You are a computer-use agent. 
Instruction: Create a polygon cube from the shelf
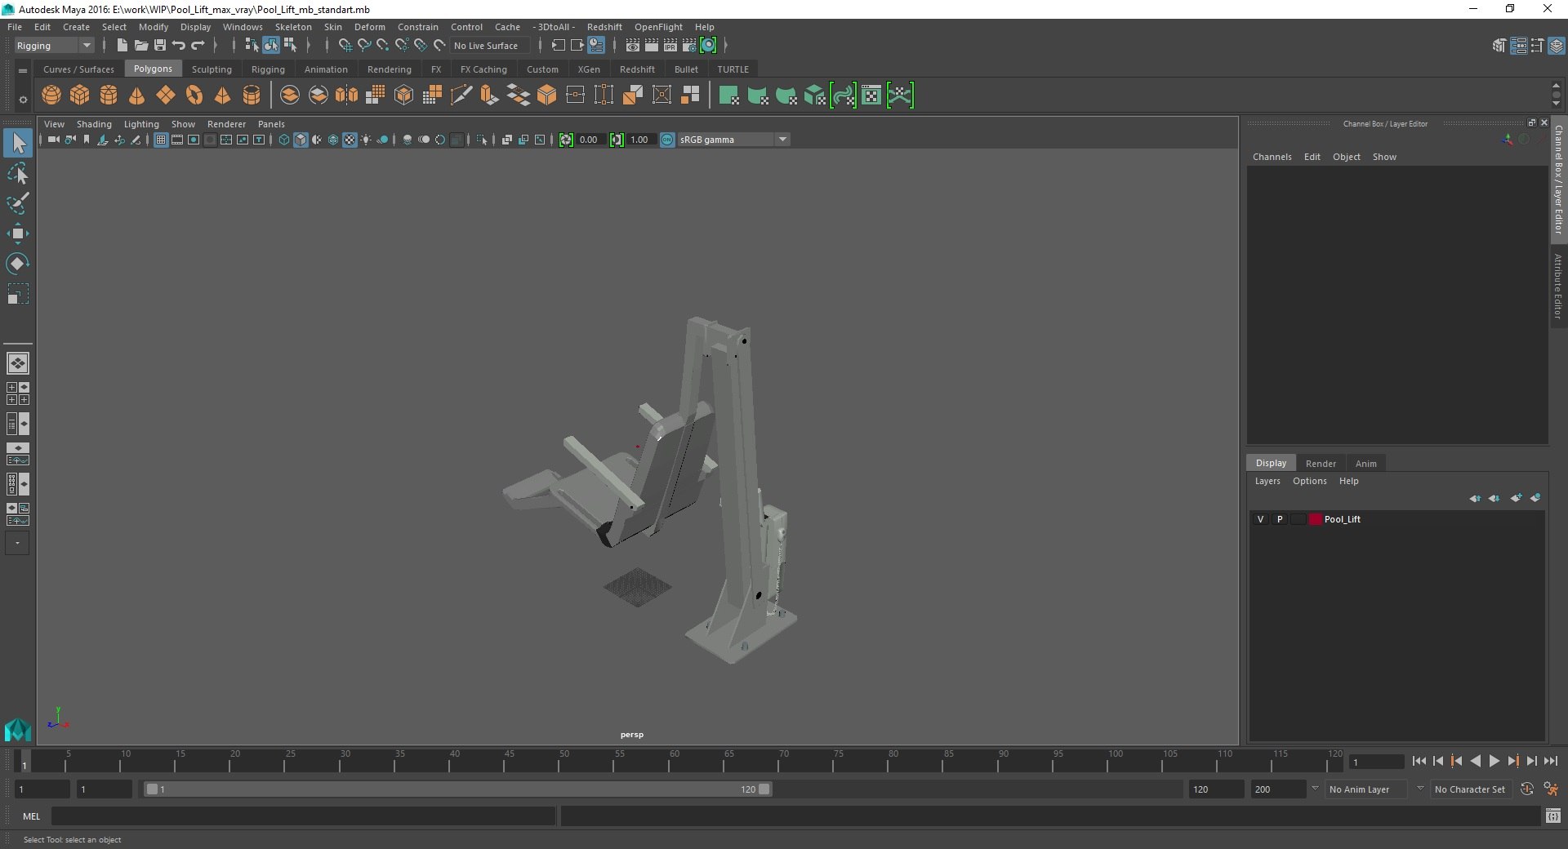tap(79, 96)
